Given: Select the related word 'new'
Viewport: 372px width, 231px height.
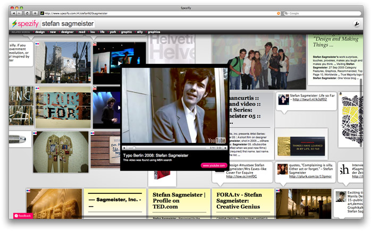Looking at the screenshot, I should [53, 32].
